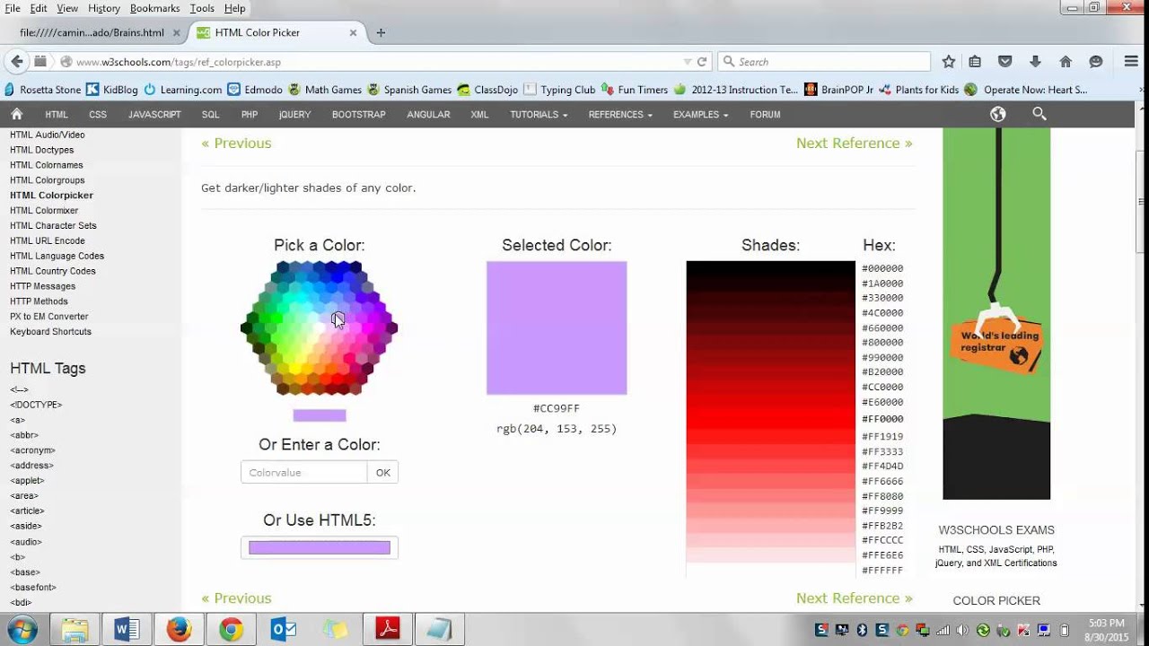1149x646 pixels.
Task: Go back with the browser back arrow
Action: click(x=17, y=62)
